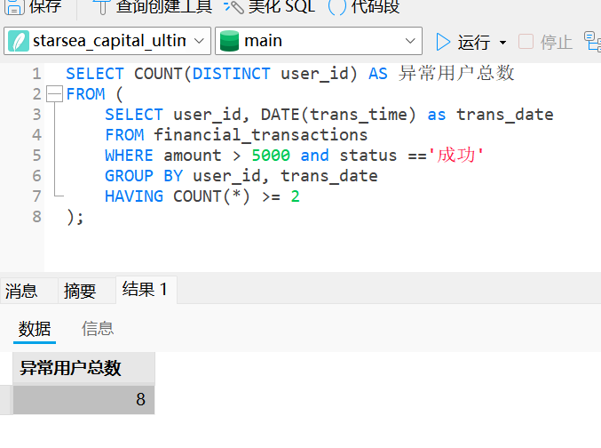The image size is (601, 448).
Task: Select the result cell with value 8
Action: pos(84,400)
